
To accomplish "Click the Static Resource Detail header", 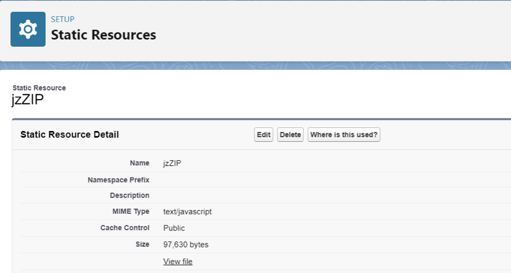I will pyautogui.click(x=69, y=134).
